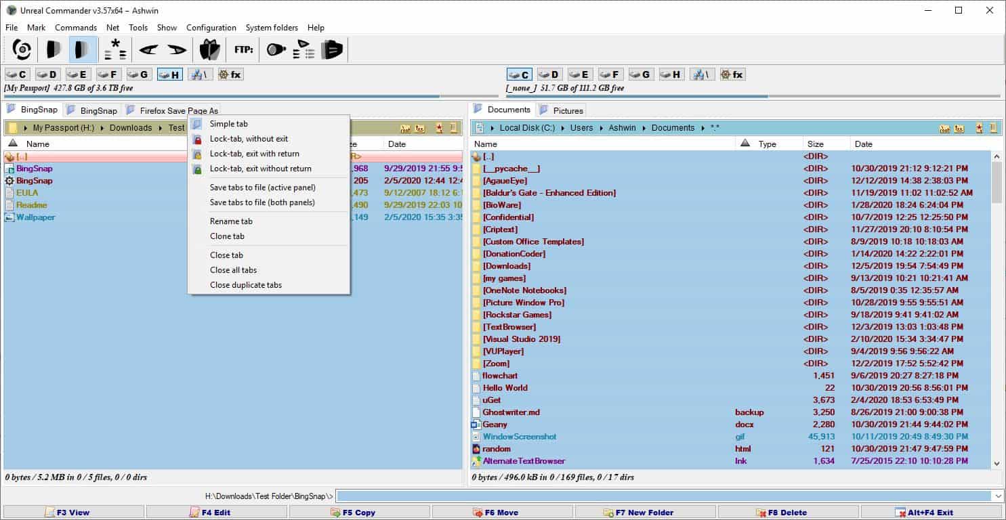This screenshot has width=1006, height=520.
Task: Open the left panel's favorites star icon
Action: pos(439,128)
